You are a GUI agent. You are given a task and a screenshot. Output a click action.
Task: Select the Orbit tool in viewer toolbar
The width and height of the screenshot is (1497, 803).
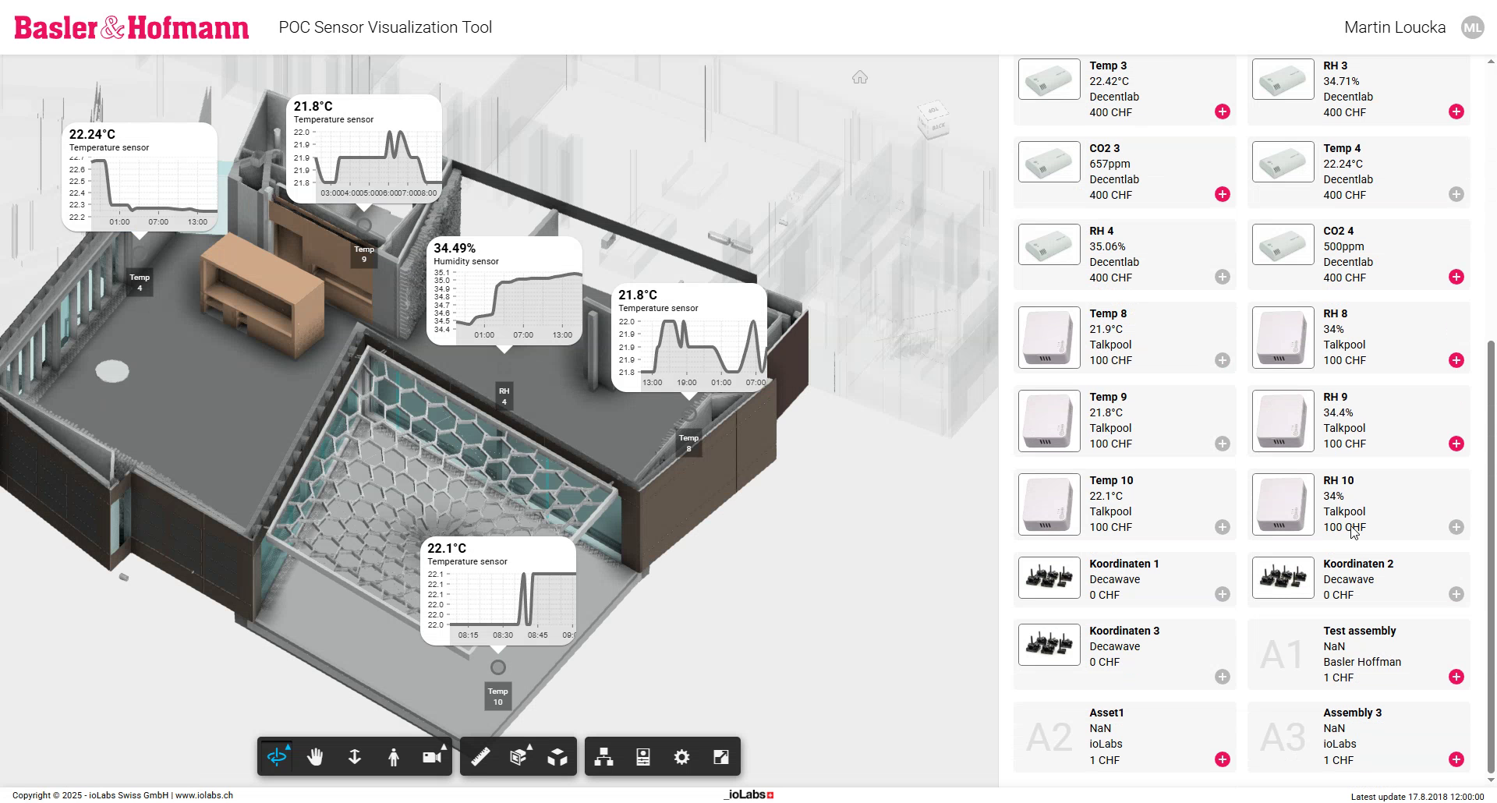click(277, 757)
